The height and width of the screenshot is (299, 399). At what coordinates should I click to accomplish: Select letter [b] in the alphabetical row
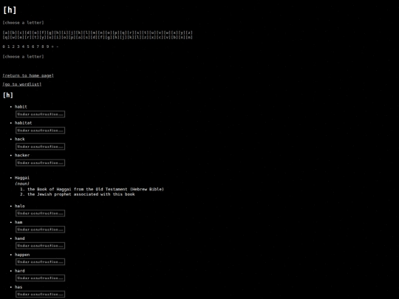13,32
